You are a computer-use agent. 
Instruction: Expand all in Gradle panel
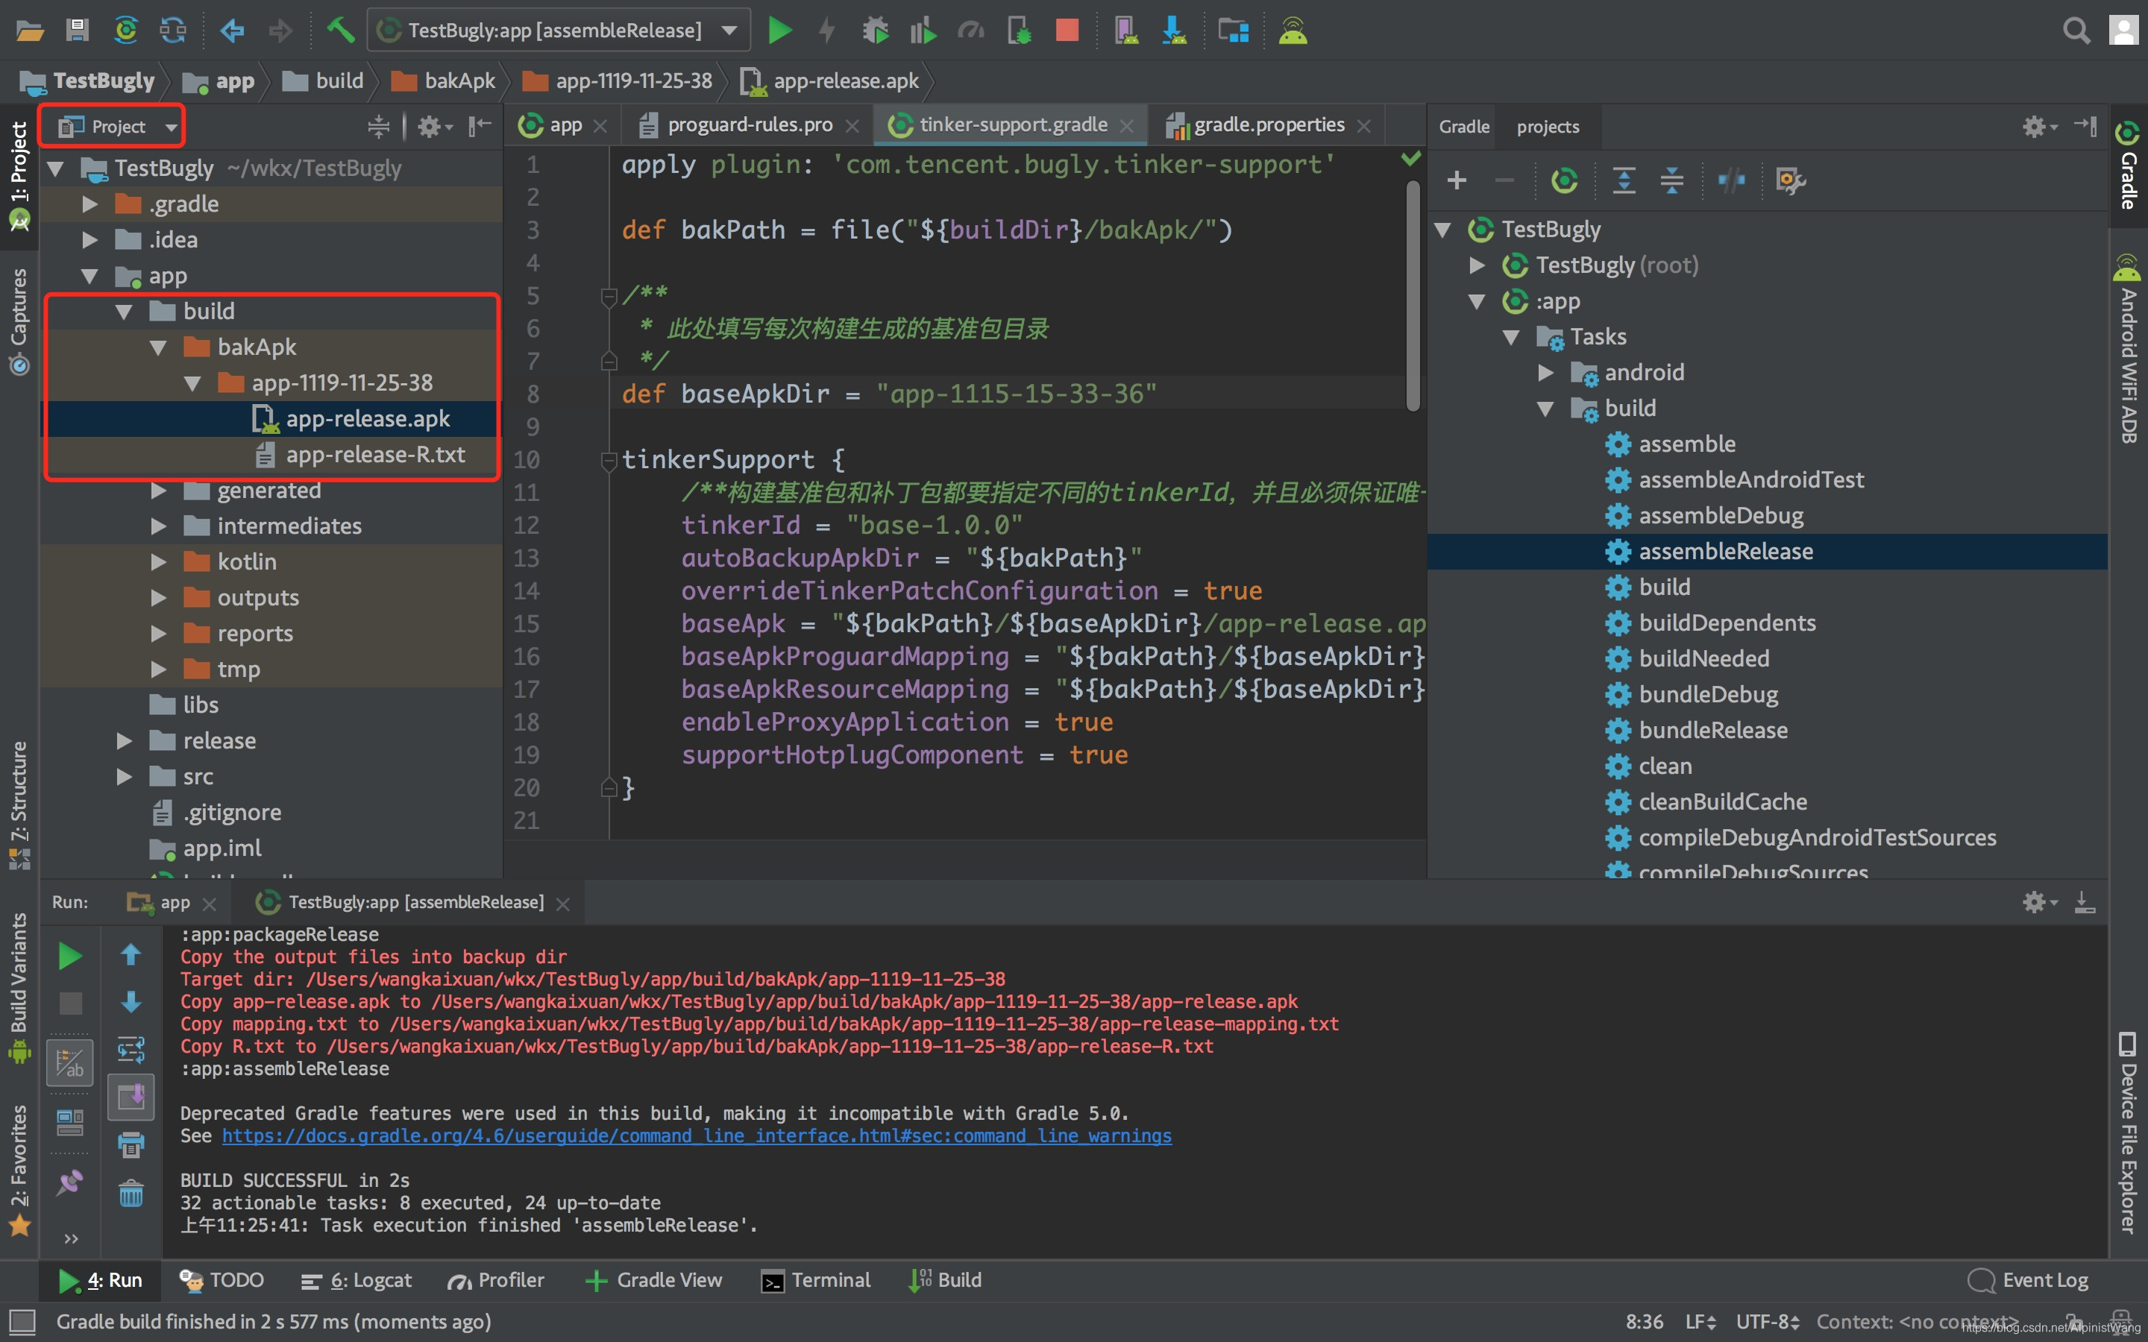click(1624, 181)
